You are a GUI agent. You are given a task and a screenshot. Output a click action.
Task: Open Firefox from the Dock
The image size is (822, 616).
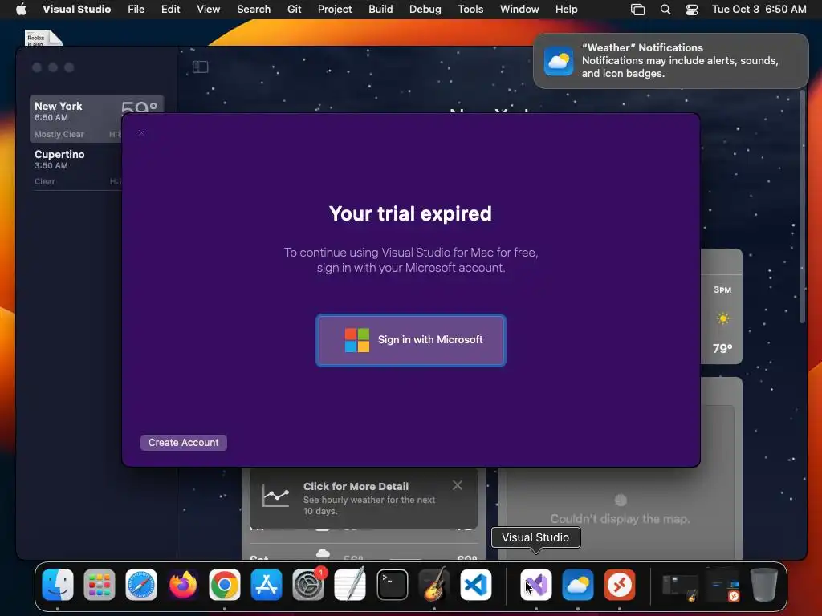(183, 585)
